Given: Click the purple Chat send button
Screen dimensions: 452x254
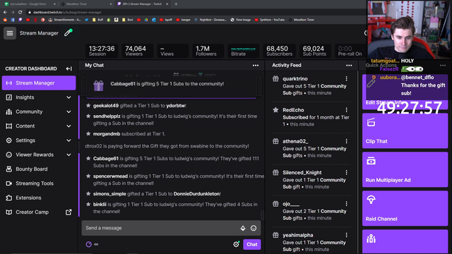Looking at the screenshot, I should pos(252,244).
